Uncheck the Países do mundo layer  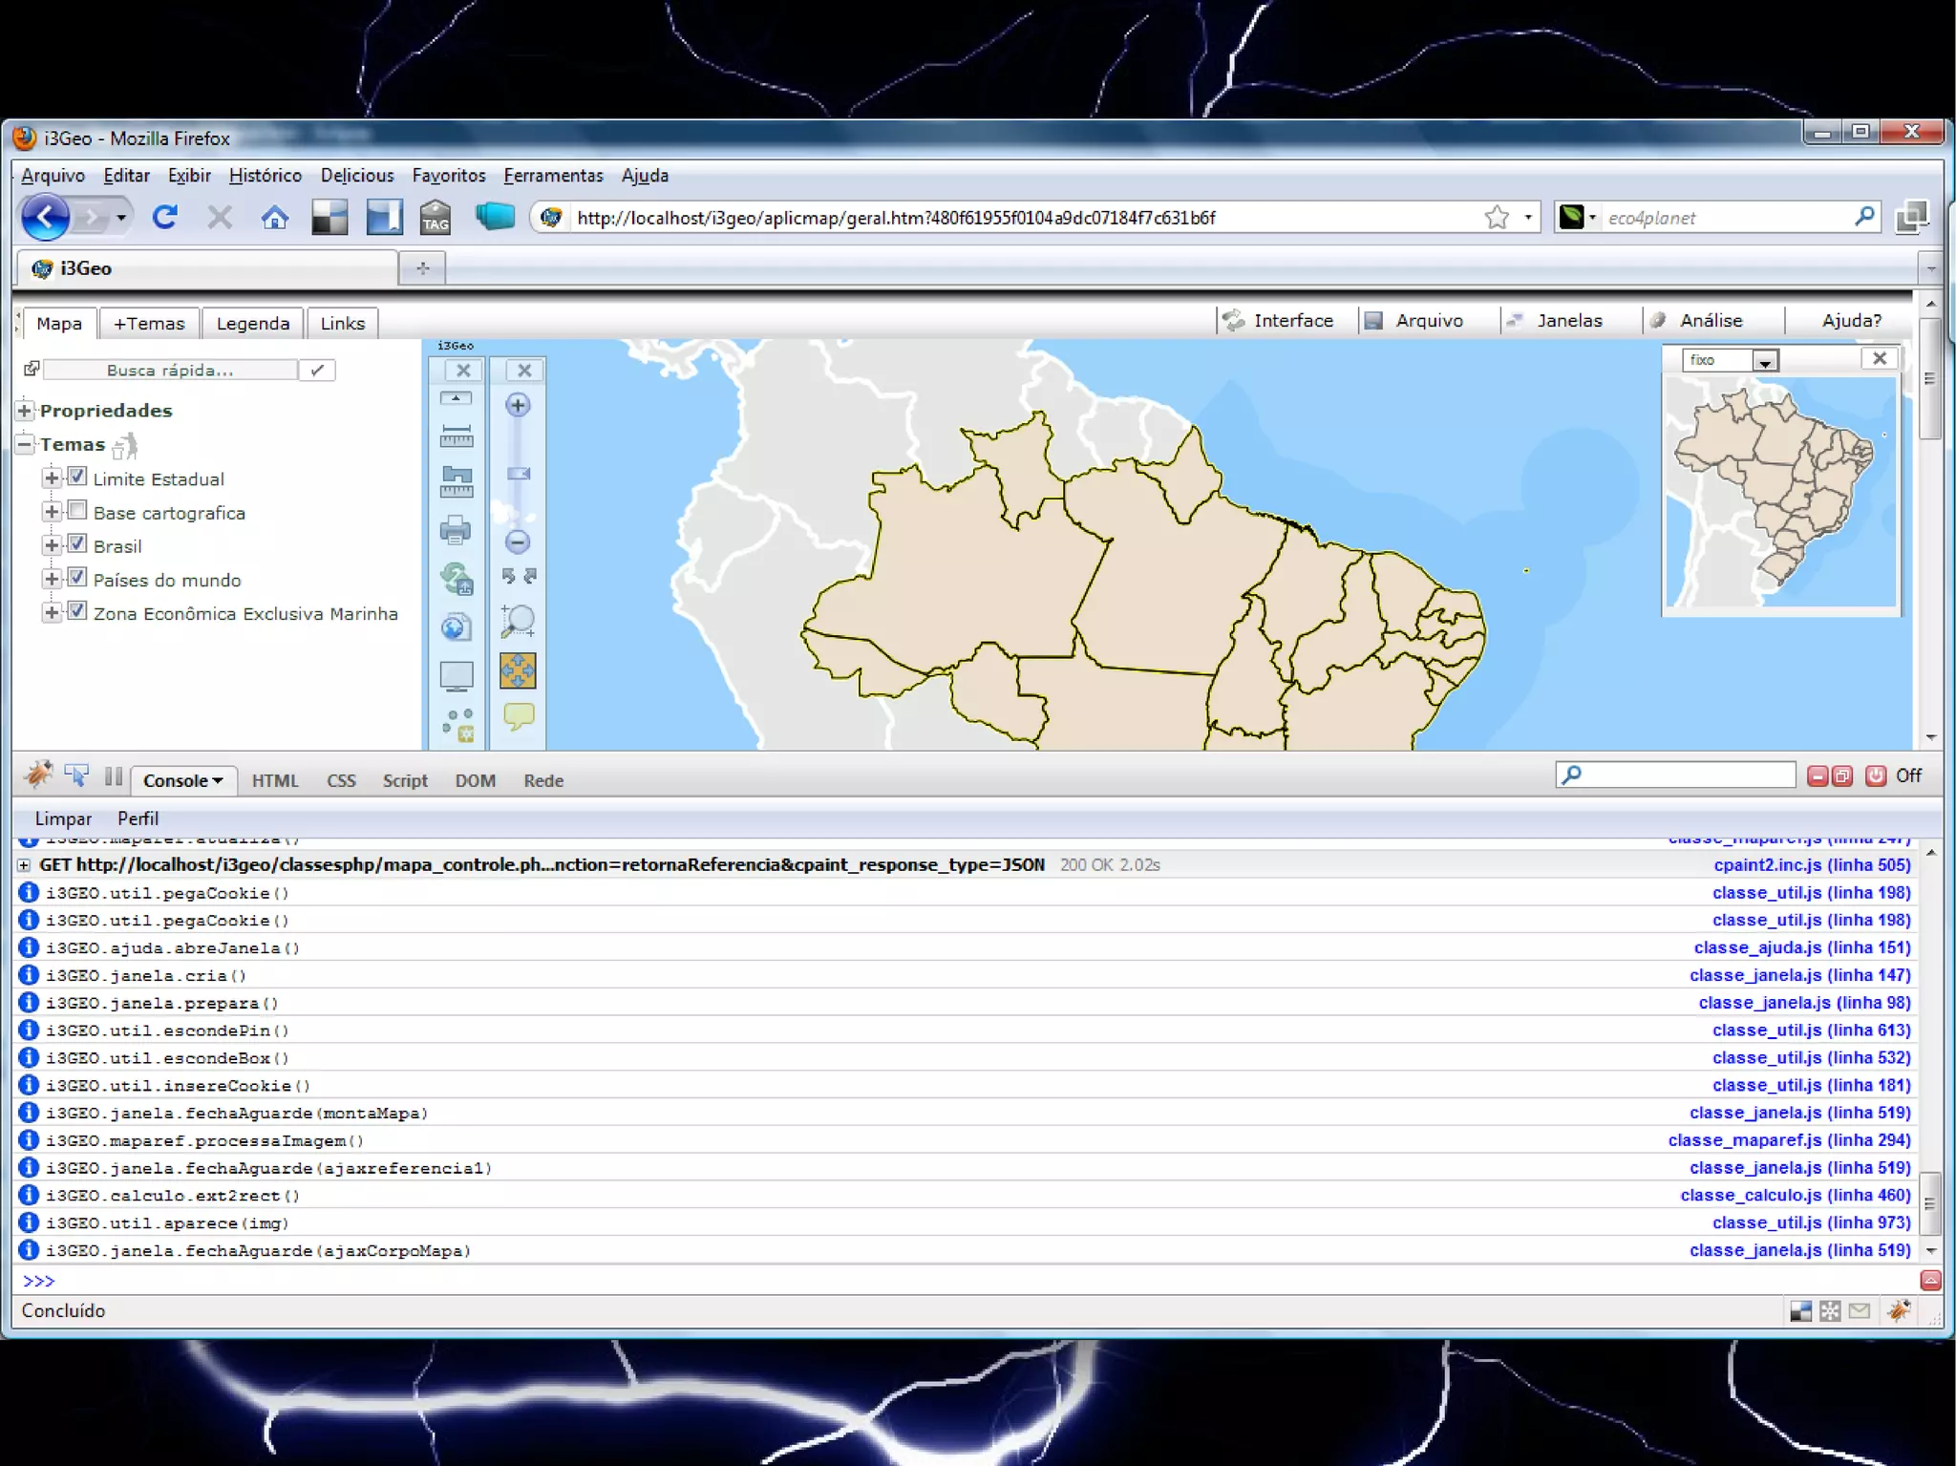[77, 578]
